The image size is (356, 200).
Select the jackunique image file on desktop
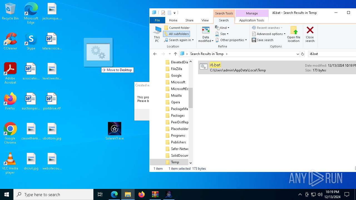52,12
